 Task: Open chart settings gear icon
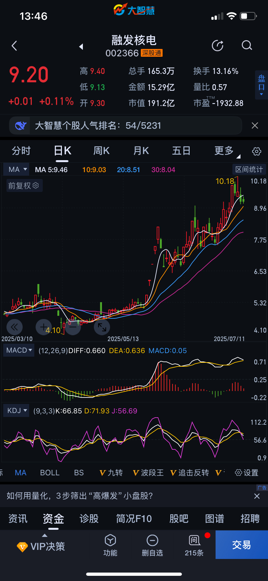pos(257,151)
